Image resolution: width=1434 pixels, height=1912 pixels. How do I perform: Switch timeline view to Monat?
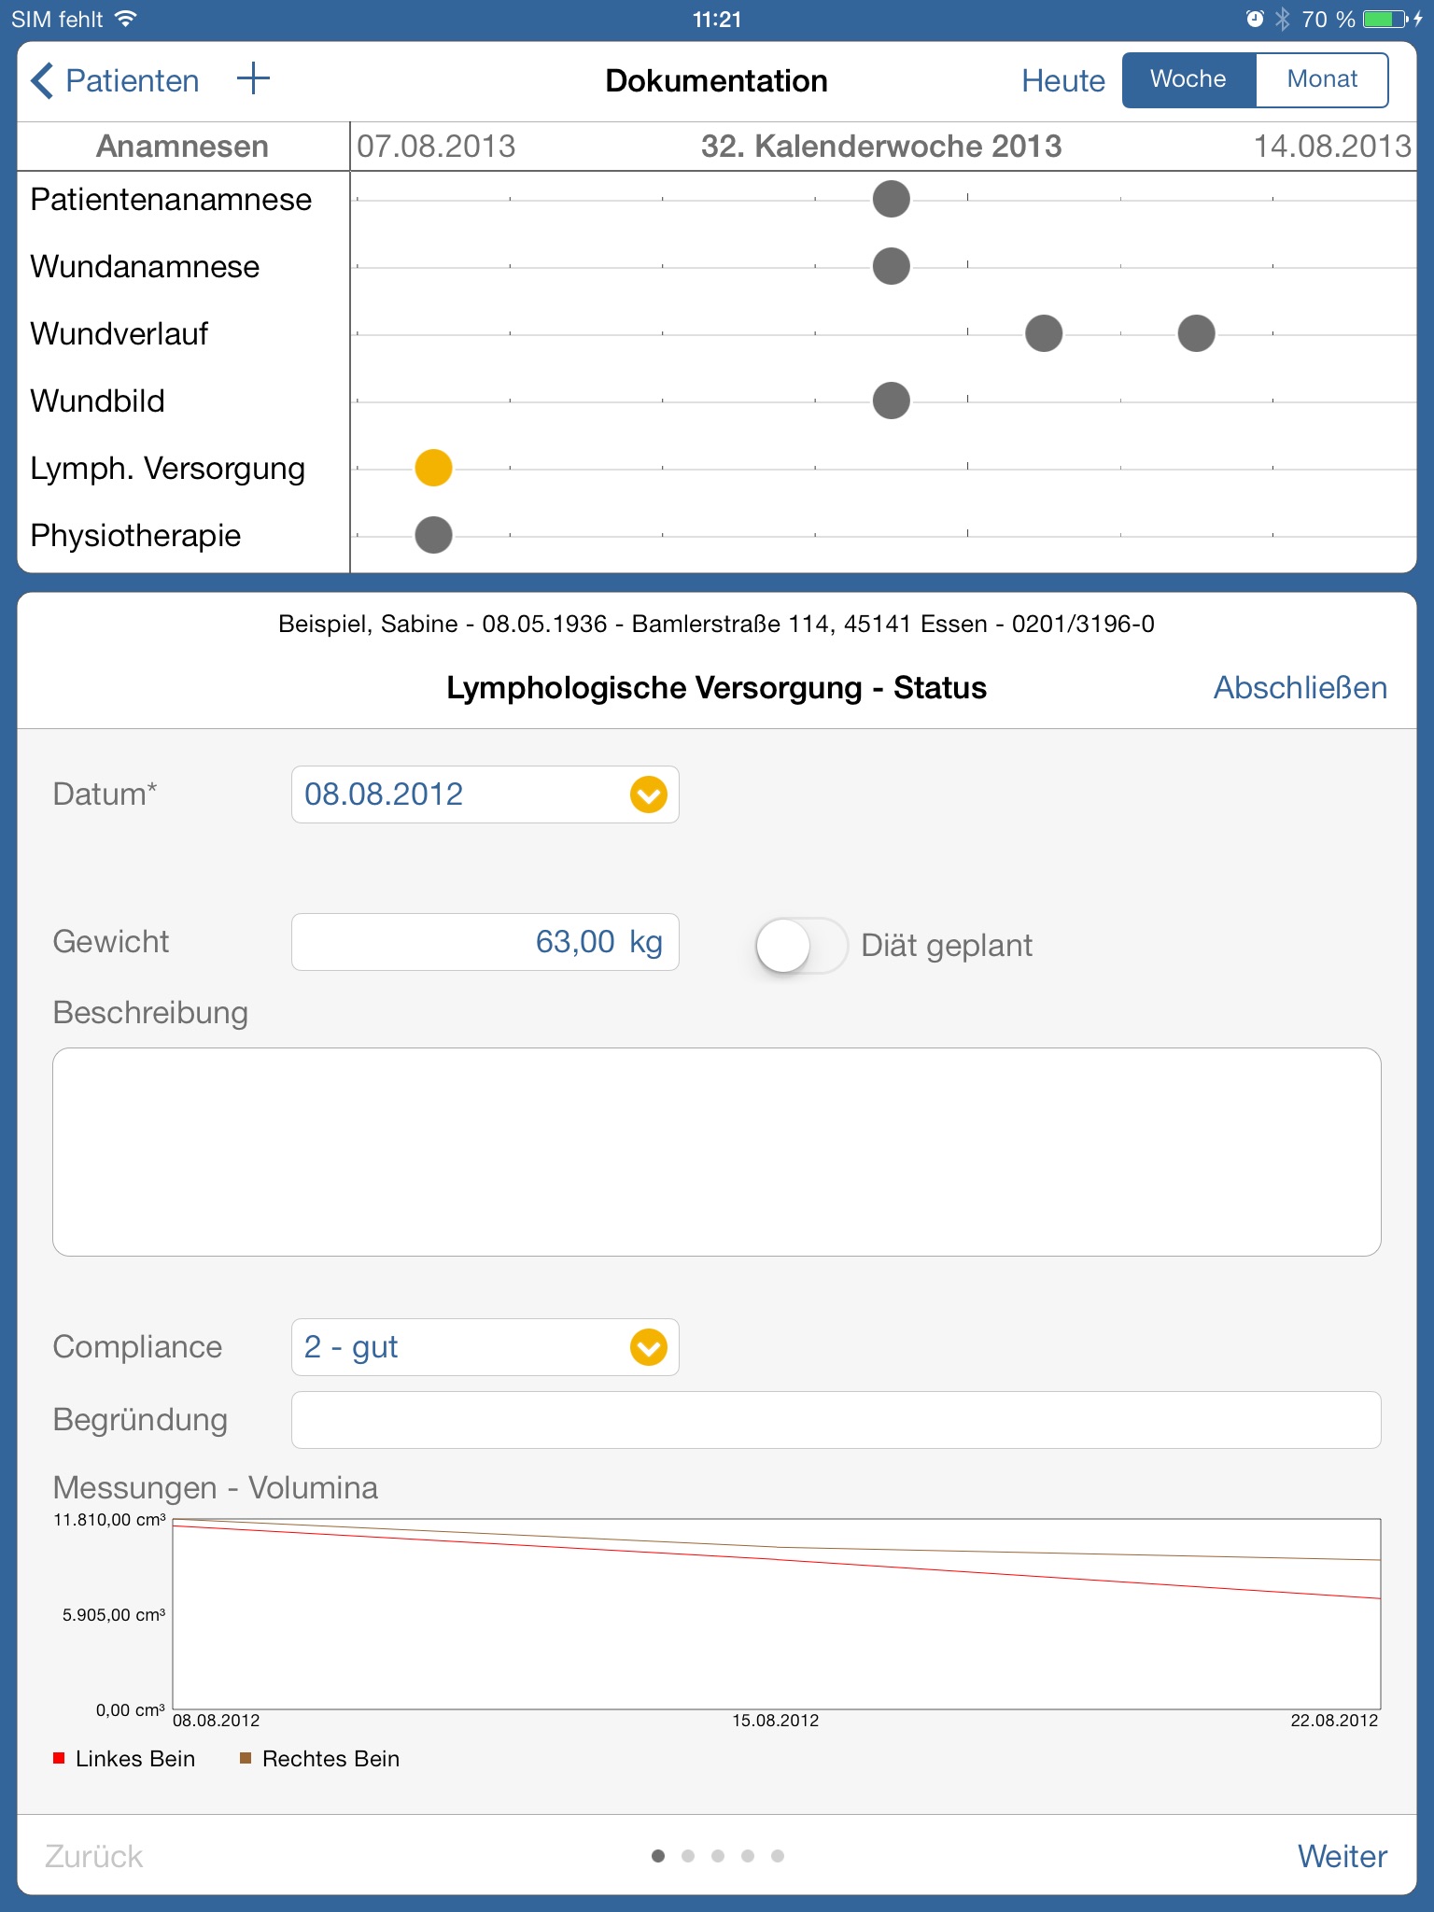[1322, 79]
